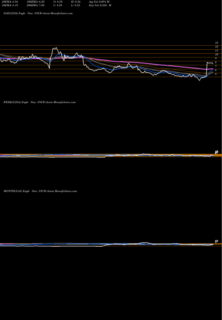Click the 5 price axis label
The image size is (222, 320).
pos(216,74)
